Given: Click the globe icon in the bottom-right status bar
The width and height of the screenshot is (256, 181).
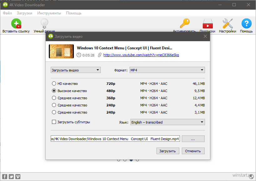Looking at the screenshot, I should click(x=251, y=177).
